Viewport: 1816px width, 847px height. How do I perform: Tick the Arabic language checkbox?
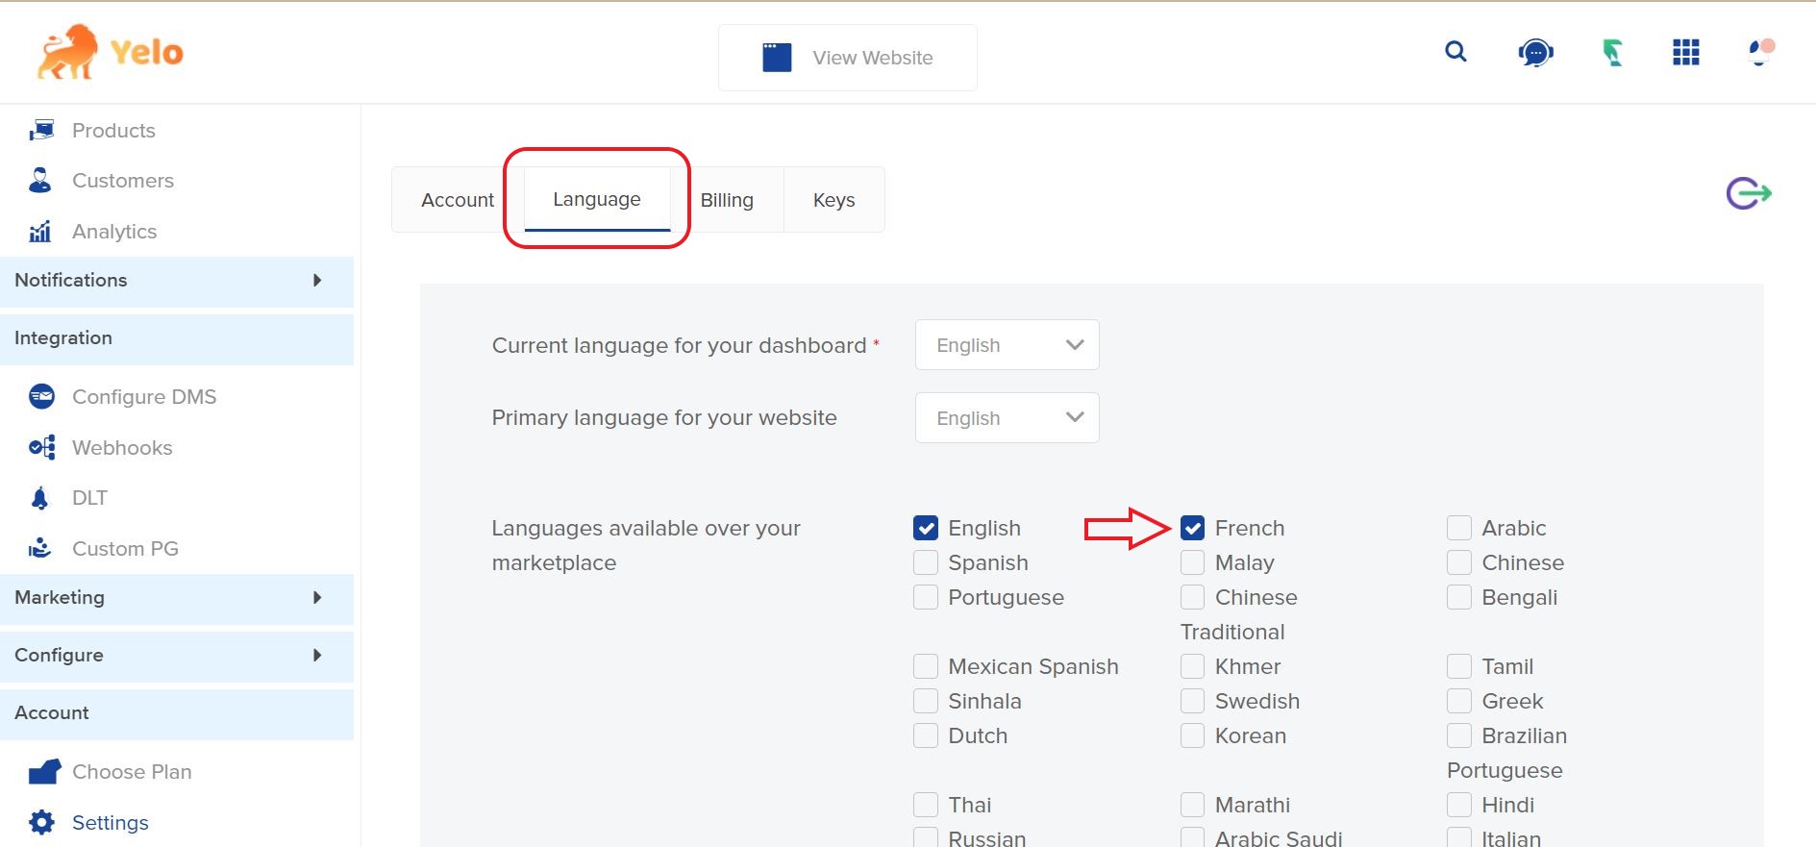pyautogui.click(x=1459, y=528)
